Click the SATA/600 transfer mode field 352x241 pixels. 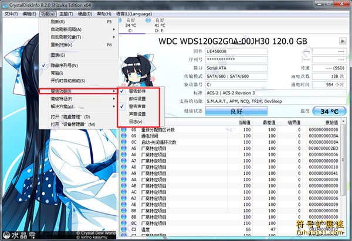236,76
